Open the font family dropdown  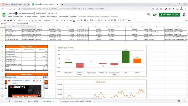48,20
